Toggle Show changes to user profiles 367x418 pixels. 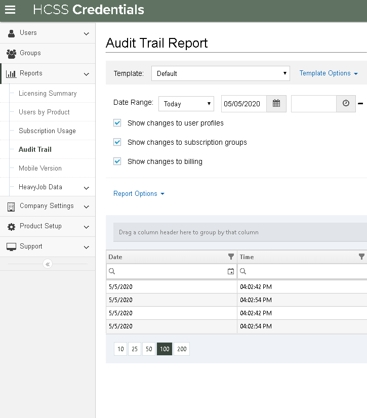click(117, 123)
